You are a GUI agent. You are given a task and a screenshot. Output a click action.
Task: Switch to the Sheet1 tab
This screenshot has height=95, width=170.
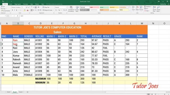click(x=9, y=92)
